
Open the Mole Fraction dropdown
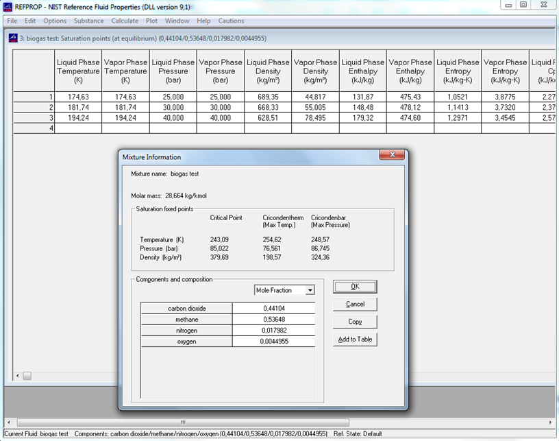point(309,290)
